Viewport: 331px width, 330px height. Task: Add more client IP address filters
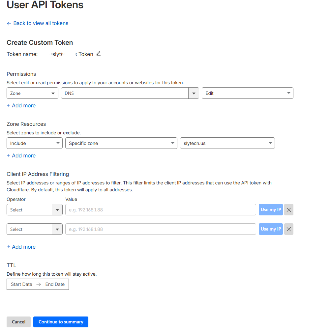pos(21,247)
